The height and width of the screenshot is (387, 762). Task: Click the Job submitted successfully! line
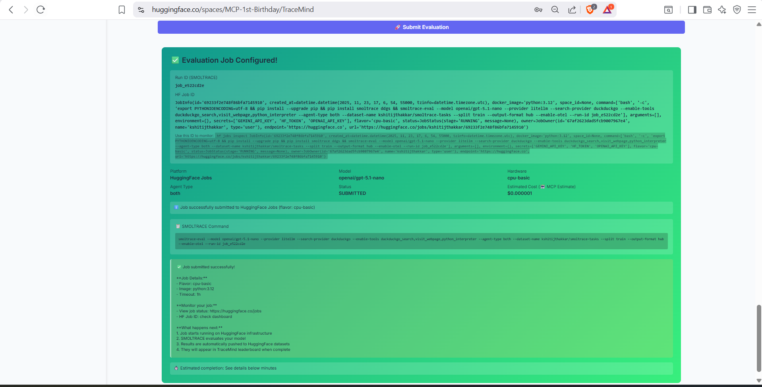pyautogui.click(x=209, y=267)
